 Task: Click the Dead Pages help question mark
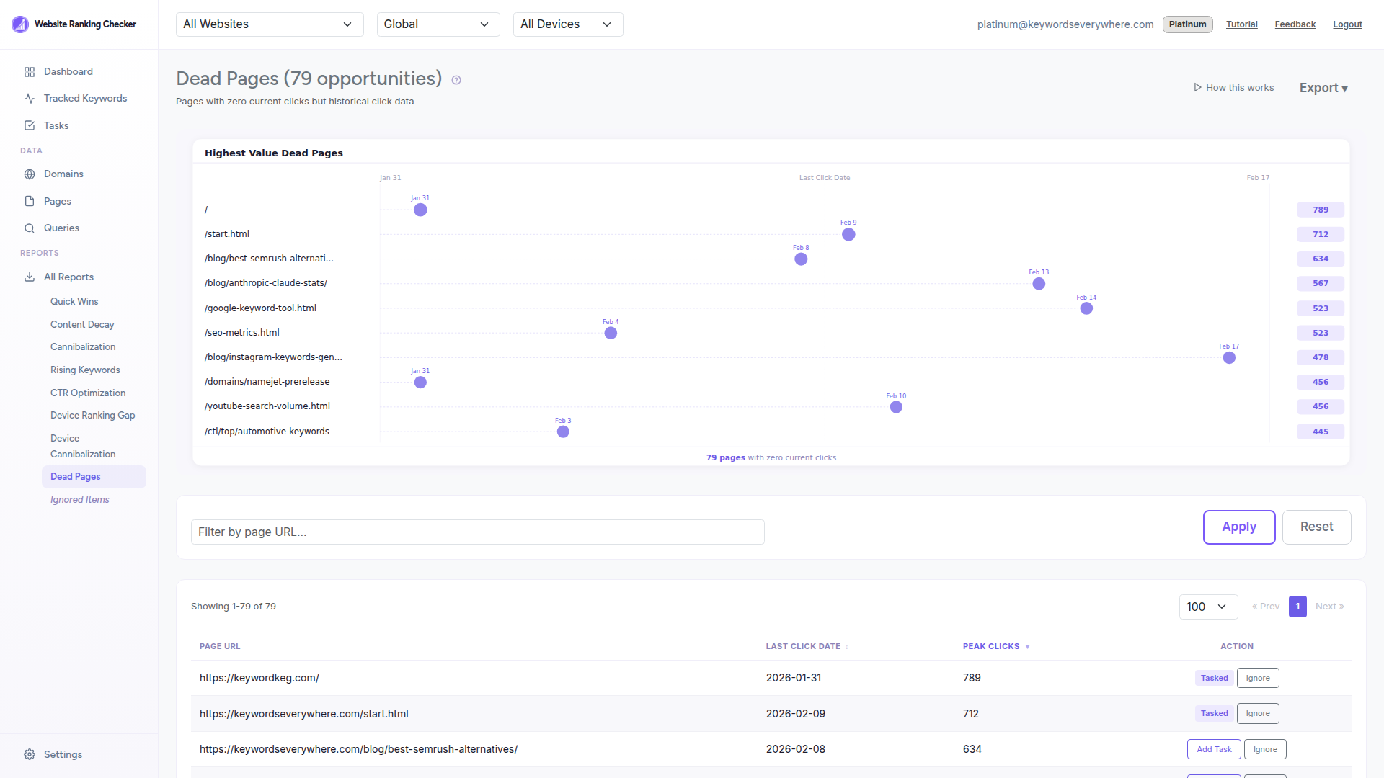[x=456, y=80]
